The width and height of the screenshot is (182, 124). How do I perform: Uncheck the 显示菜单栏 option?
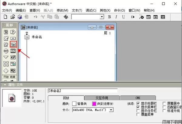[x=138, y=107]
